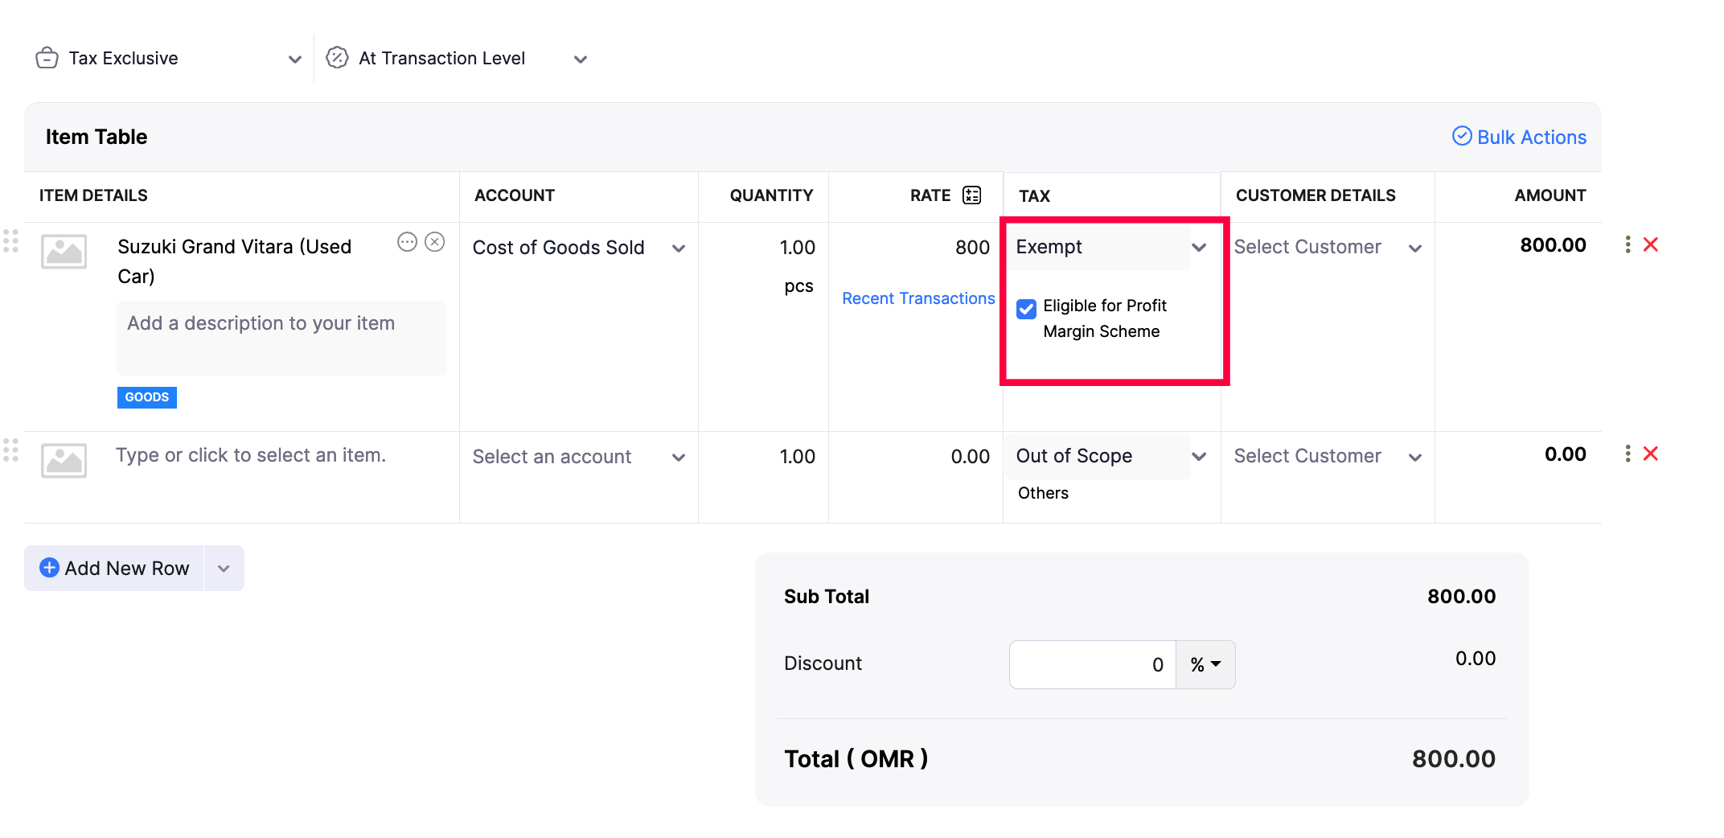Open the Tax Exclusive dropdown

click(169, 59)
